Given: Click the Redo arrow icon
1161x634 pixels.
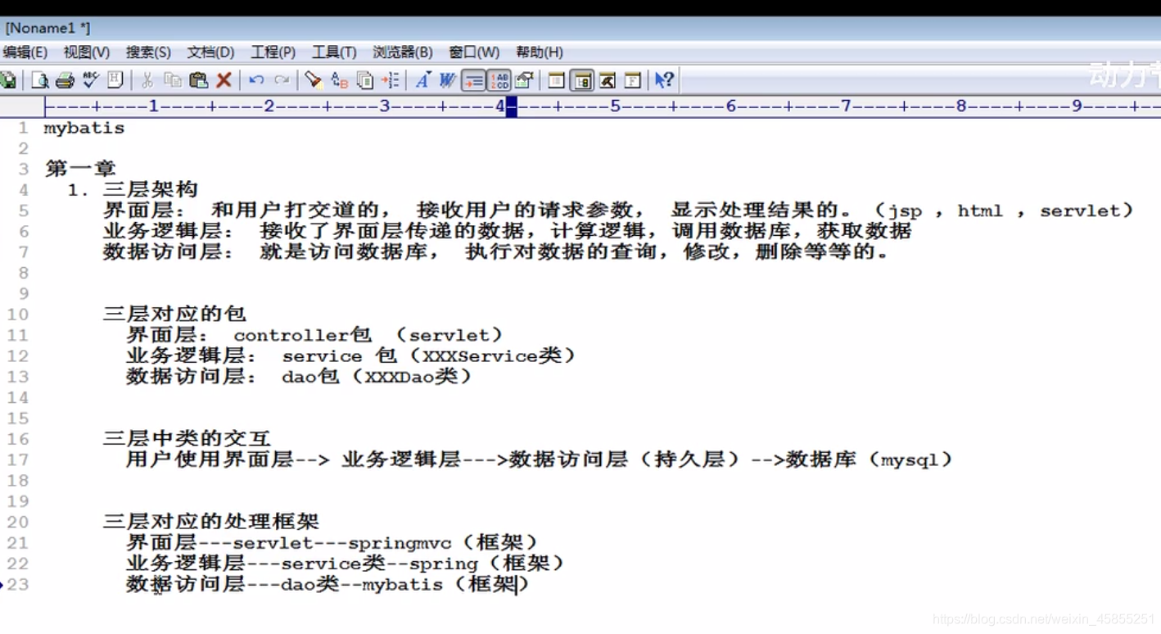Looking at the screenshot, I should [282, 80].
